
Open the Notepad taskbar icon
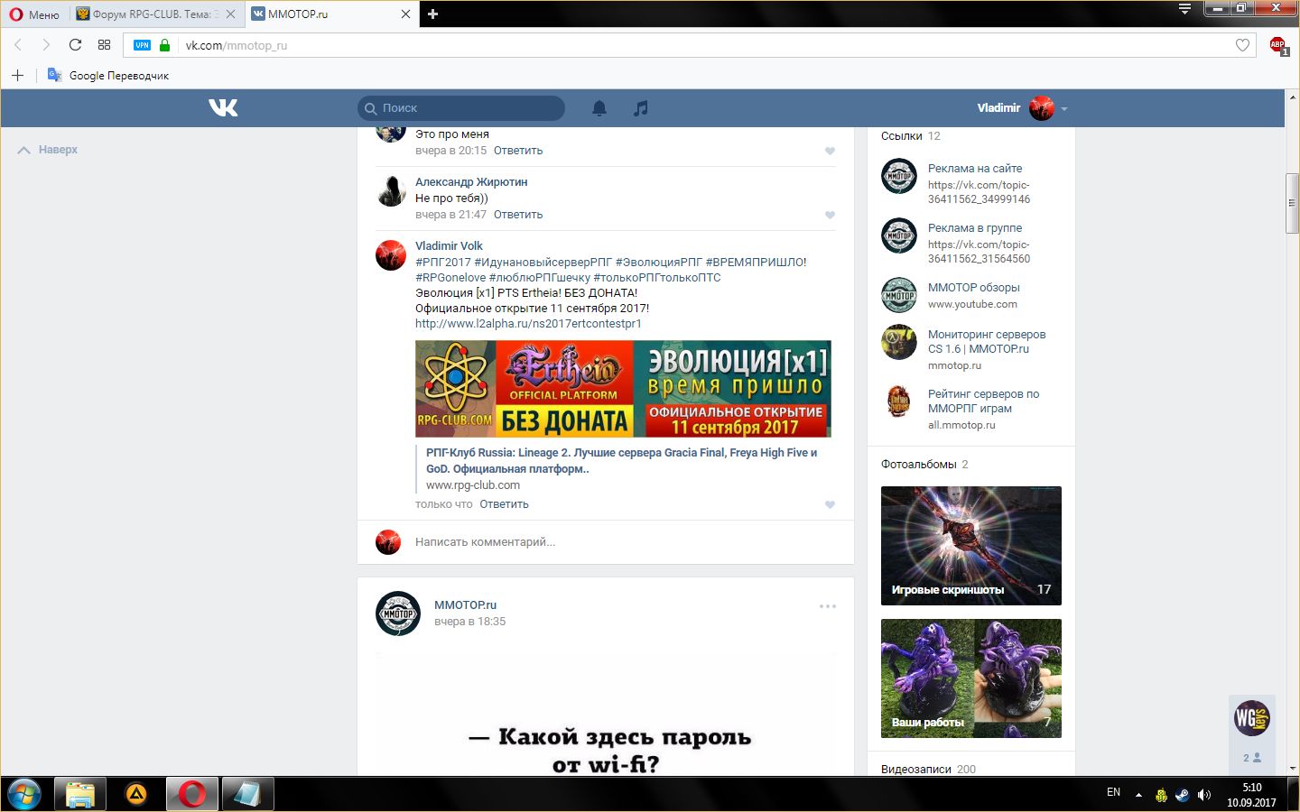pyautogui.click(x=248, y=794)
